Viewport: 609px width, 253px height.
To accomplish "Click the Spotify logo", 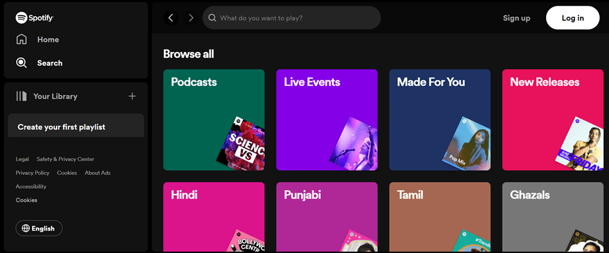I will pyautogui.click(x=35, y=17).
